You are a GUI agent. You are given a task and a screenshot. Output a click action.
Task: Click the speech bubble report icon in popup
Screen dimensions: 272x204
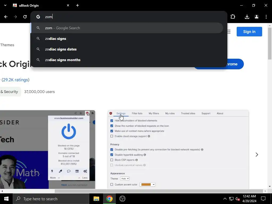69,171
